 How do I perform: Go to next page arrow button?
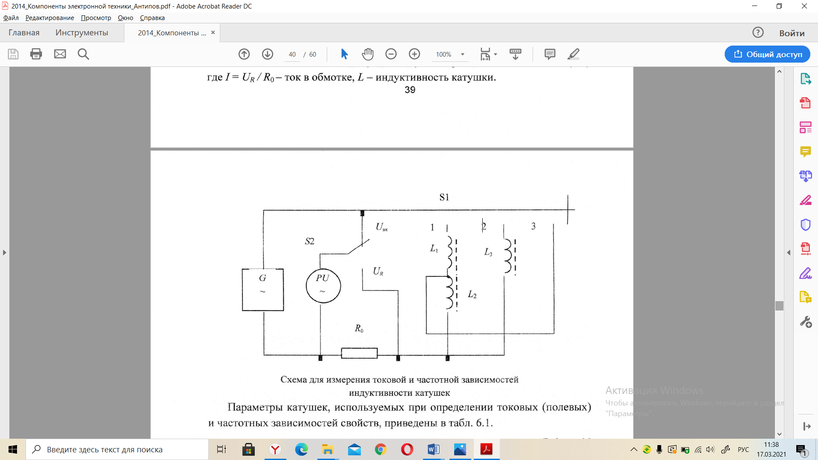[268, 54]
